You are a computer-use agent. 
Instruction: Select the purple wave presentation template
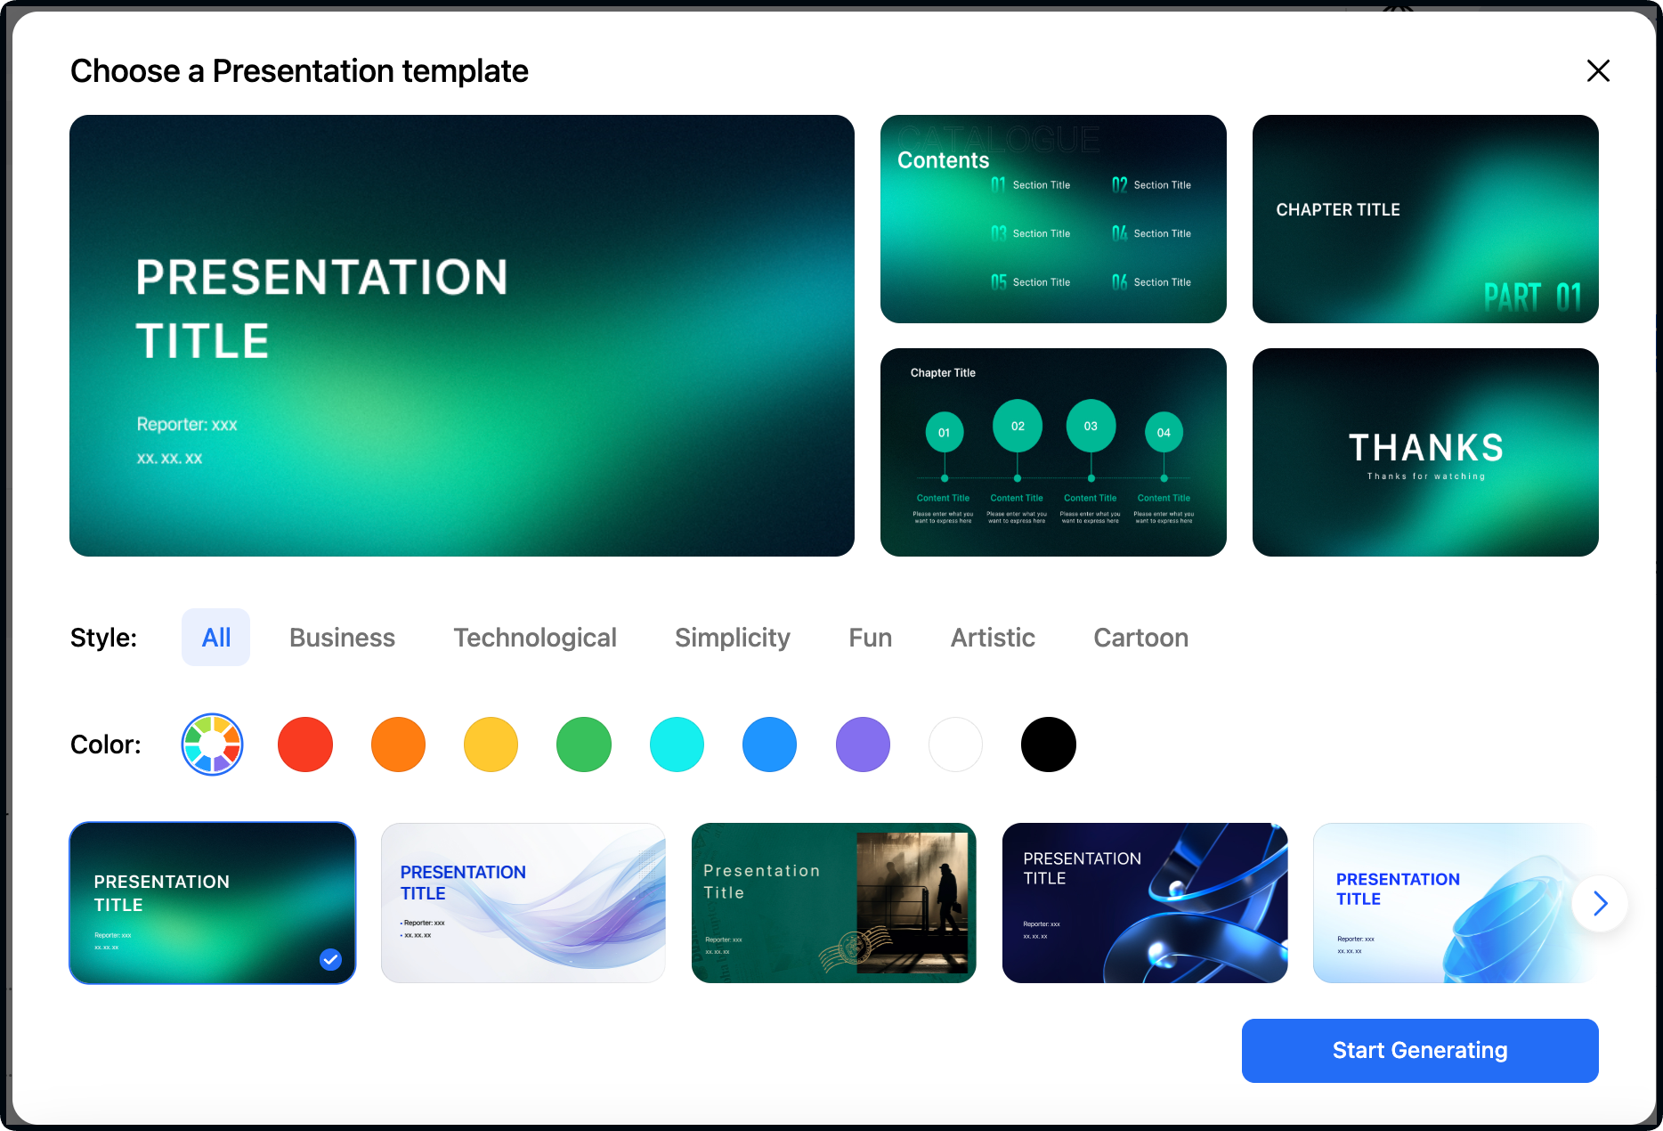(523, 902)
